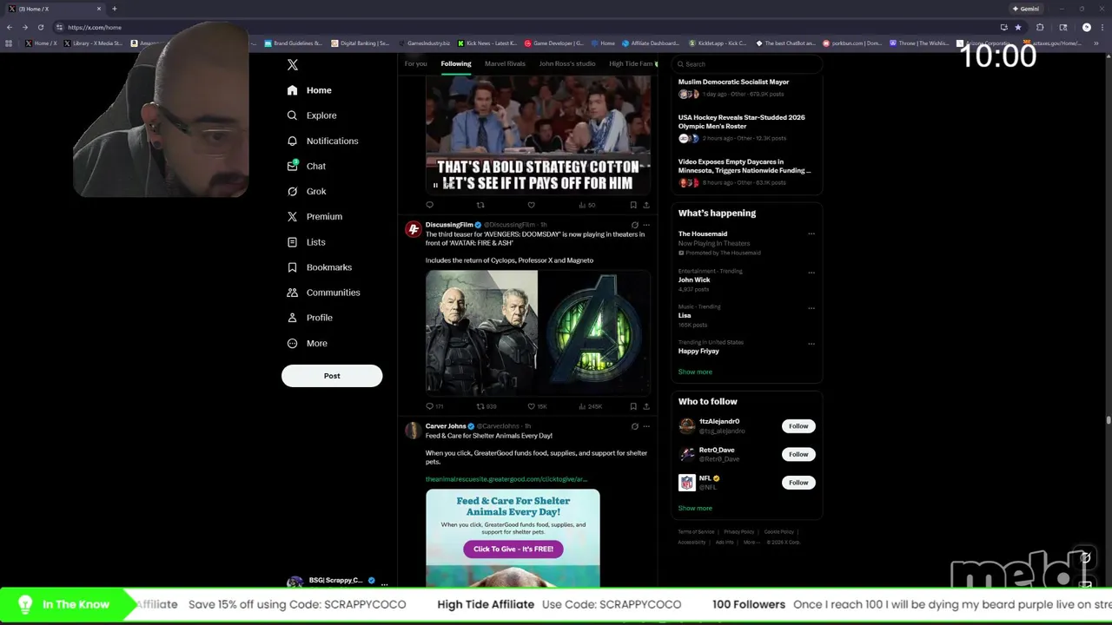1112x625 pixels.
Task: Switch to the For you tab
Action: (x=415, y=63)
